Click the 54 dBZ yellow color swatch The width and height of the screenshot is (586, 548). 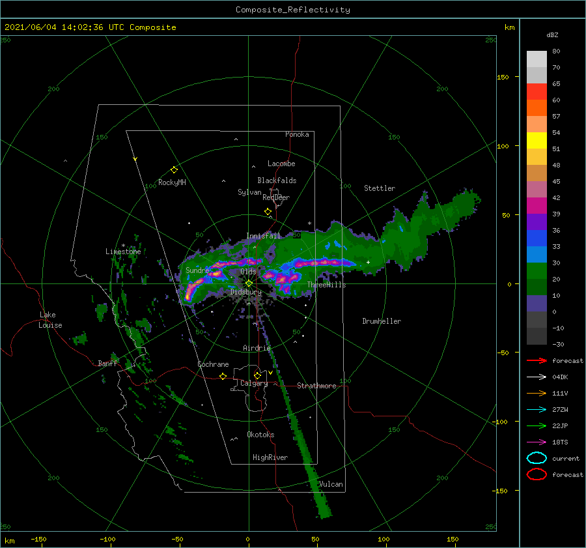point(537,140)
